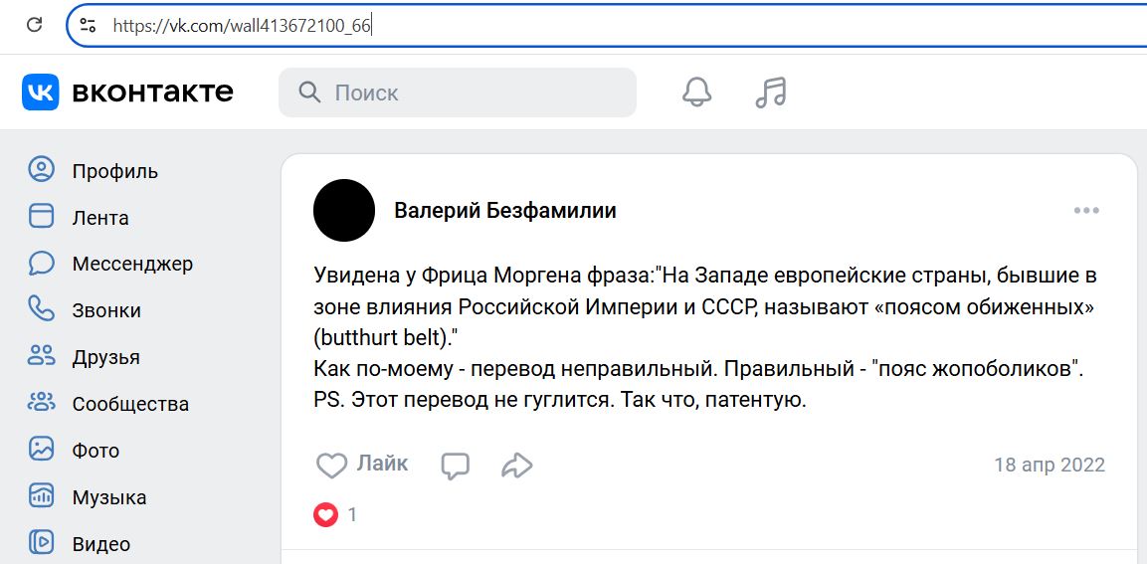The image size is (1147, 564).
Task: Open Валерий Безфамилии author profile link
Action: click(504, 211)
